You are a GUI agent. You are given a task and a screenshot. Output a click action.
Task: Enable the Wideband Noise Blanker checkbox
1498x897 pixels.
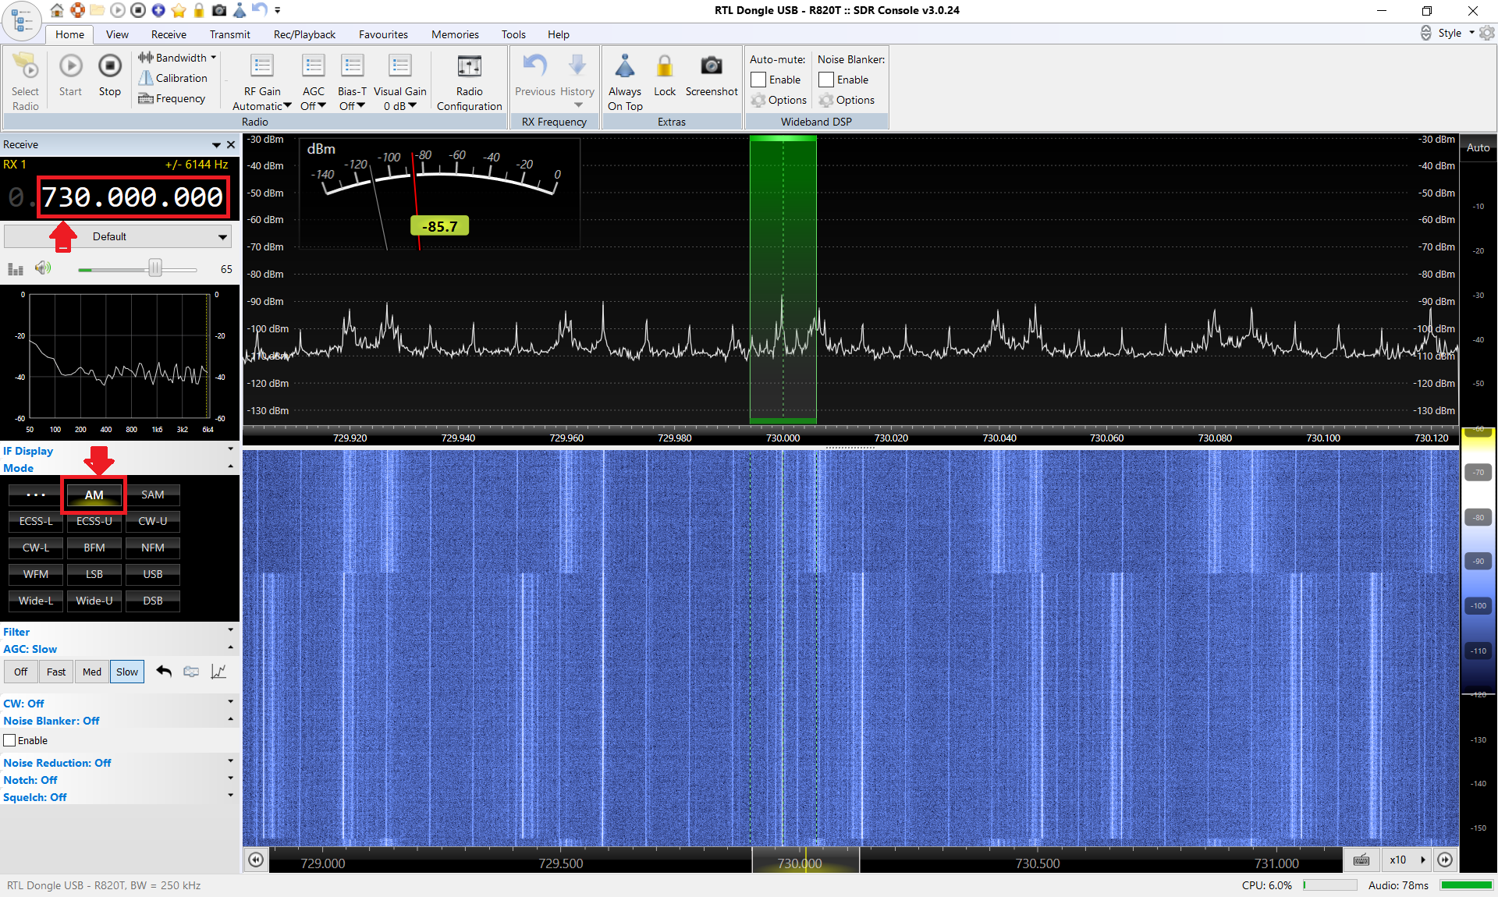pos(826,80)
